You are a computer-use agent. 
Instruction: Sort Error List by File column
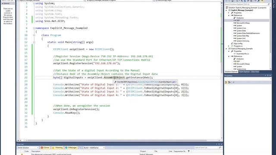click(x=156, y=151)
